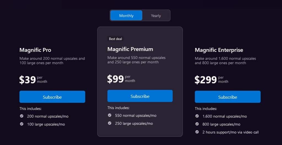Screen dimensions: 282x145
Task: Click the Magnific Premium plan heading
Action: pos(130,49)
